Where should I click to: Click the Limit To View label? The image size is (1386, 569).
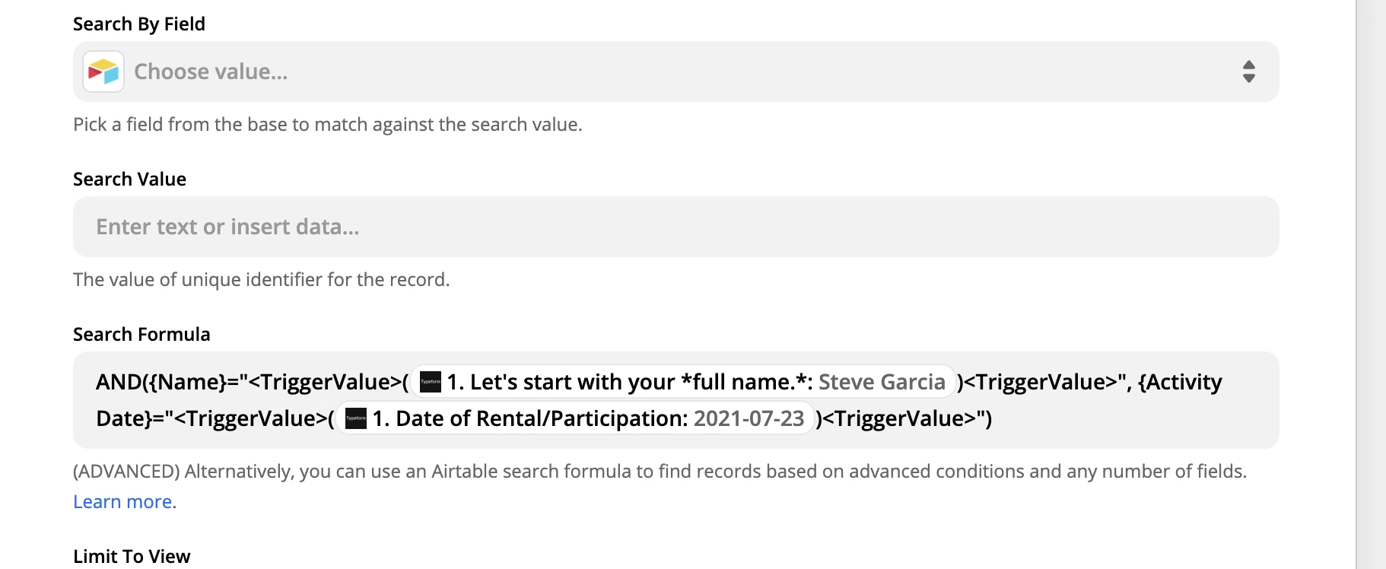(x=132, y=557)
